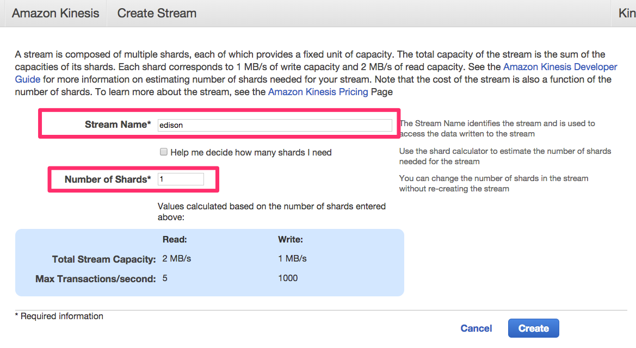Viewport: 636px width, 348px height.
Task: Open the Amazon Kinesis tab
Action: 55,14
